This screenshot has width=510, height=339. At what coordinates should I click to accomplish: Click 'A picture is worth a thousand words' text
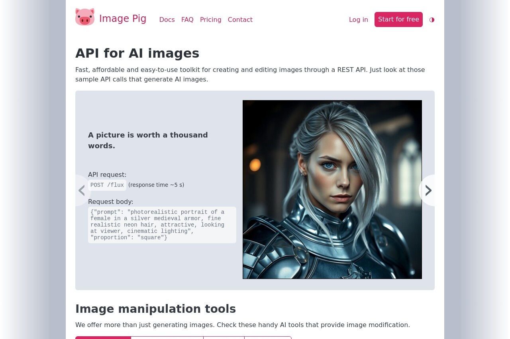(x=148, y=140)
